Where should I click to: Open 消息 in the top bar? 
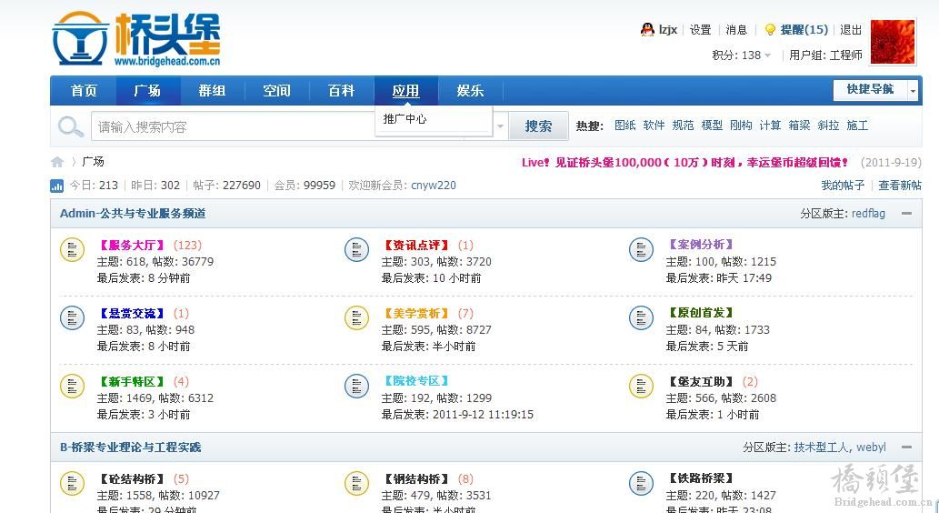click(736, 29)
